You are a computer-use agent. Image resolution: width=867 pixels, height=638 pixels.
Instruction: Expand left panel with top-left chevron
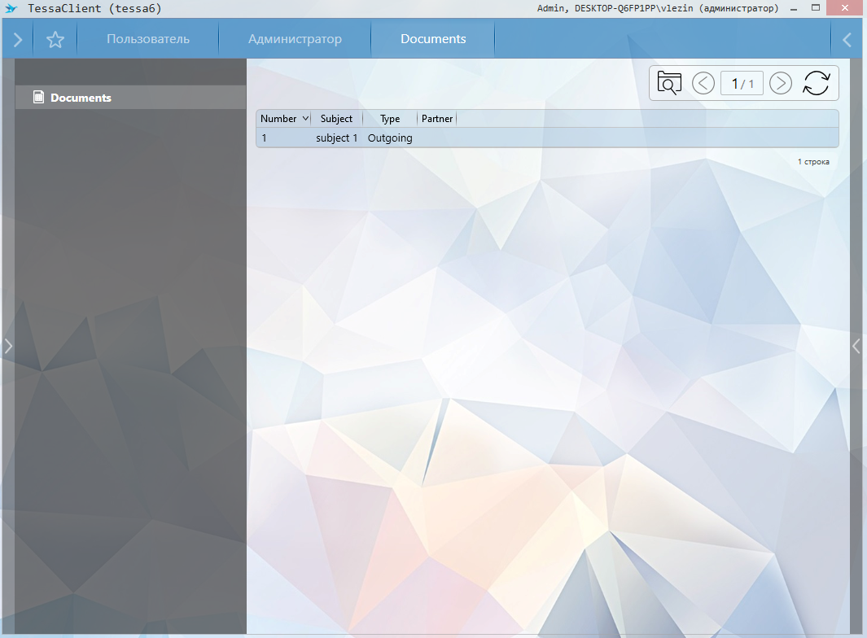pyautogui.click(x=18, y=39)
